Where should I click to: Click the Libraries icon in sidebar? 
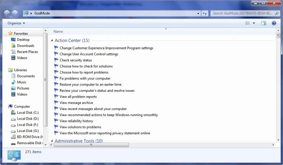(x=10, y=70)
